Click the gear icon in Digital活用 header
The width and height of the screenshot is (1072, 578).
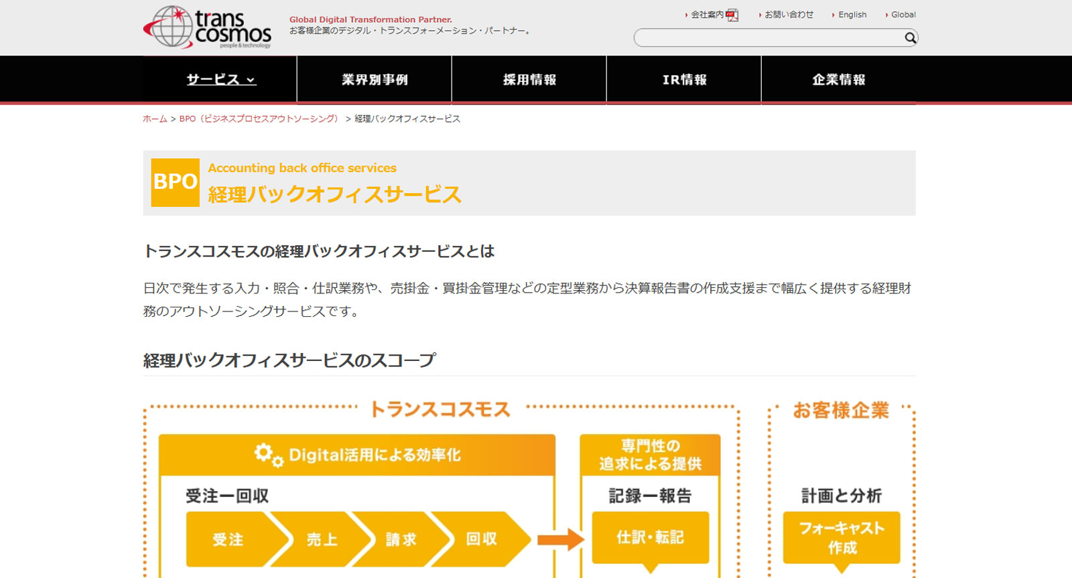tap(269, 455)
